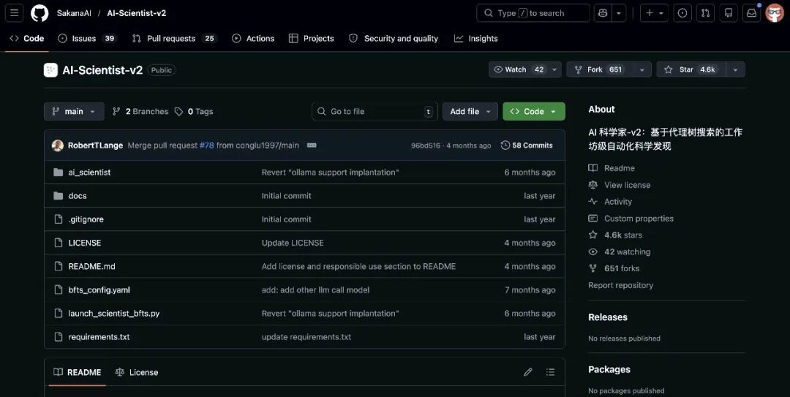The image size is (790, 397).
Task: Open the main branch selector
Action: click(x=74, y=111)
